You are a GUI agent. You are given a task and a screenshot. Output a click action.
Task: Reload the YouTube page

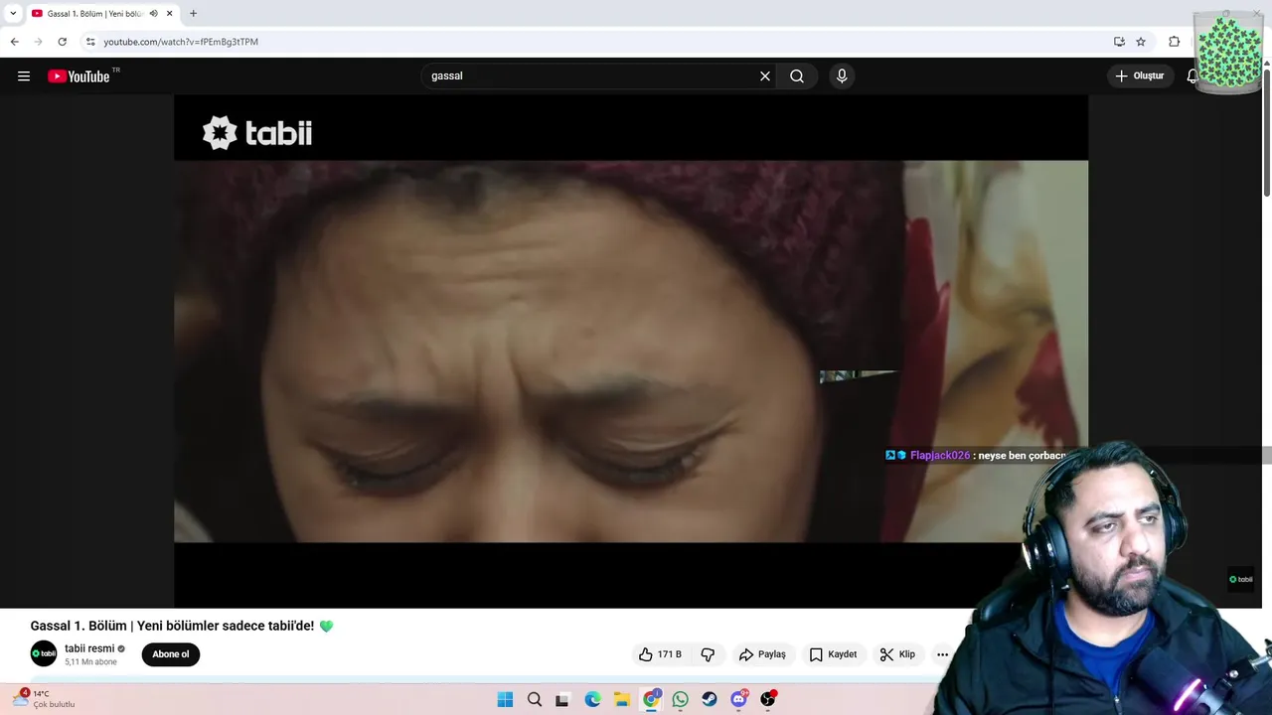(62, 42)
